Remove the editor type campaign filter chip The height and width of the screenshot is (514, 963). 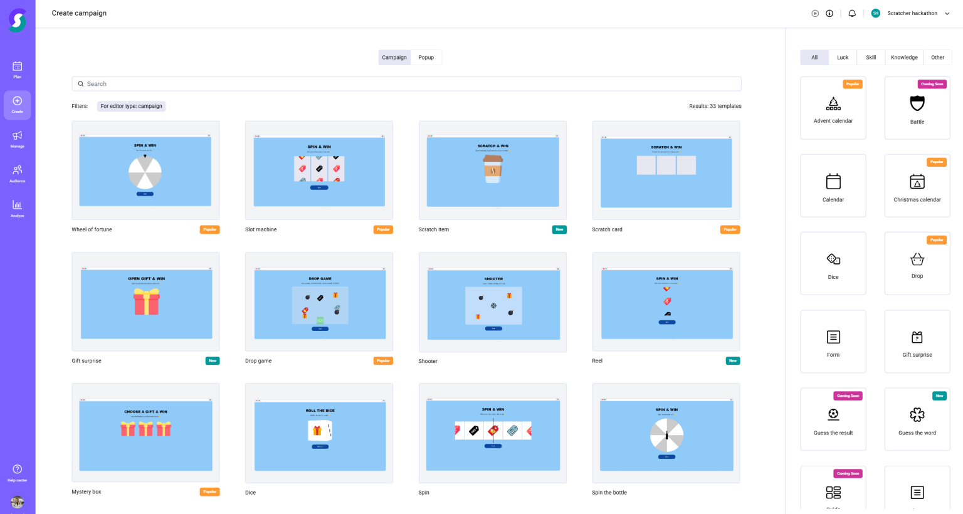tap(131, 106)
